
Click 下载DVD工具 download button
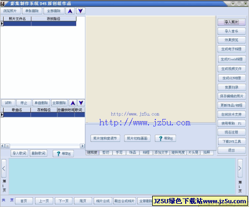point(231,141)
